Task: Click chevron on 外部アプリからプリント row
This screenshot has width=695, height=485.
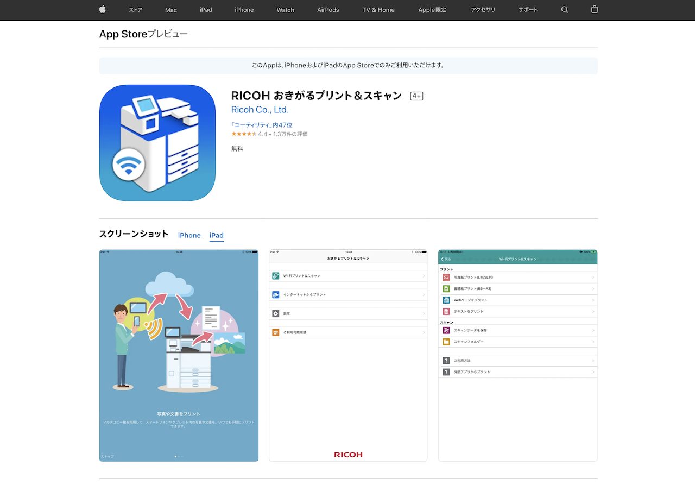Action: (x=593, y=372)
